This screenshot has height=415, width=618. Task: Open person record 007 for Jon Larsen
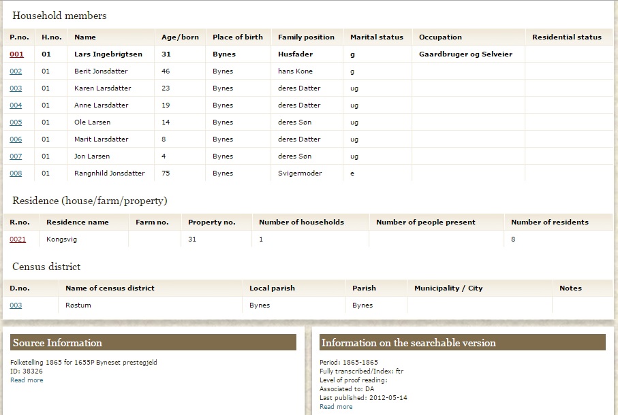click(x=16, y=156)
